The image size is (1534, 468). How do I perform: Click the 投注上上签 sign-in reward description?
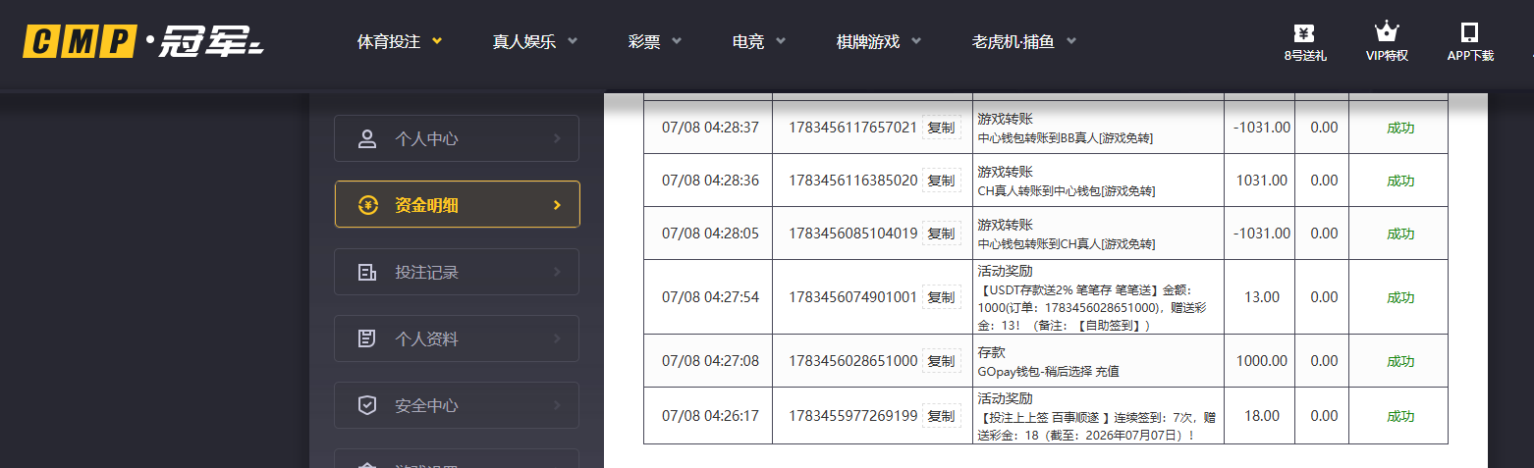click(1098, 427)
